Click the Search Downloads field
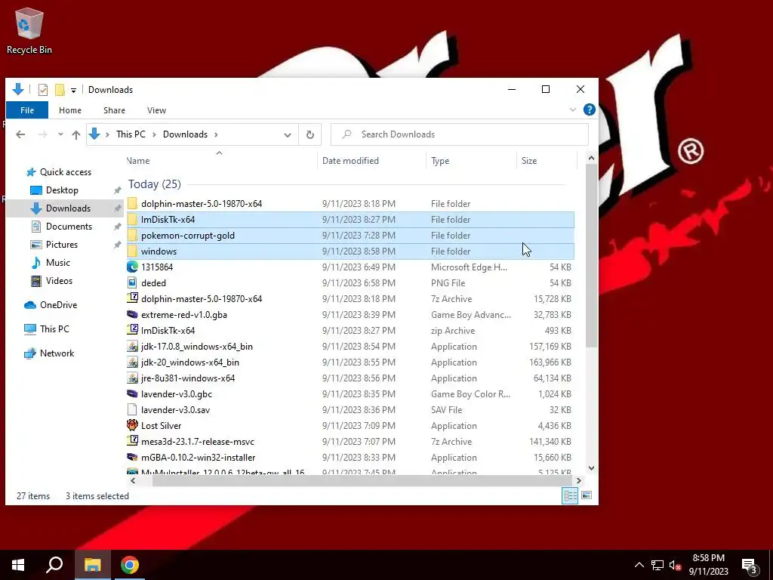Image resolution: width=773 pixels, height=580 pixels. click(460, 134)
